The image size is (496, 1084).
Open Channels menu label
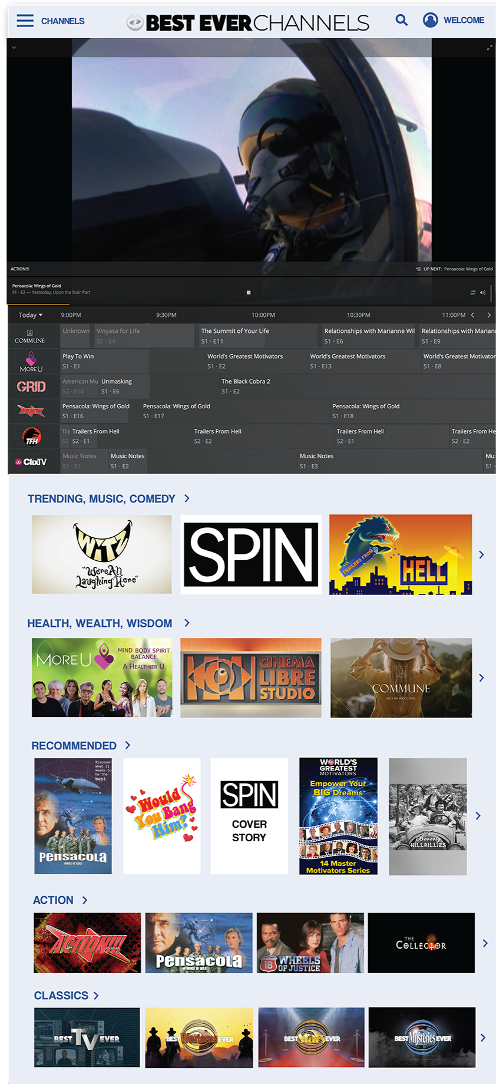pos(63,21)
